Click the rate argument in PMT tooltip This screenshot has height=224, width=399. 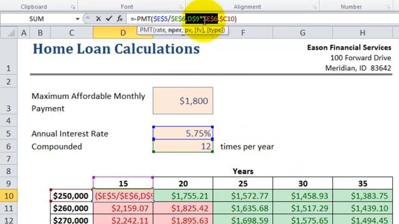pyautogui.click(x=160, y=30)
